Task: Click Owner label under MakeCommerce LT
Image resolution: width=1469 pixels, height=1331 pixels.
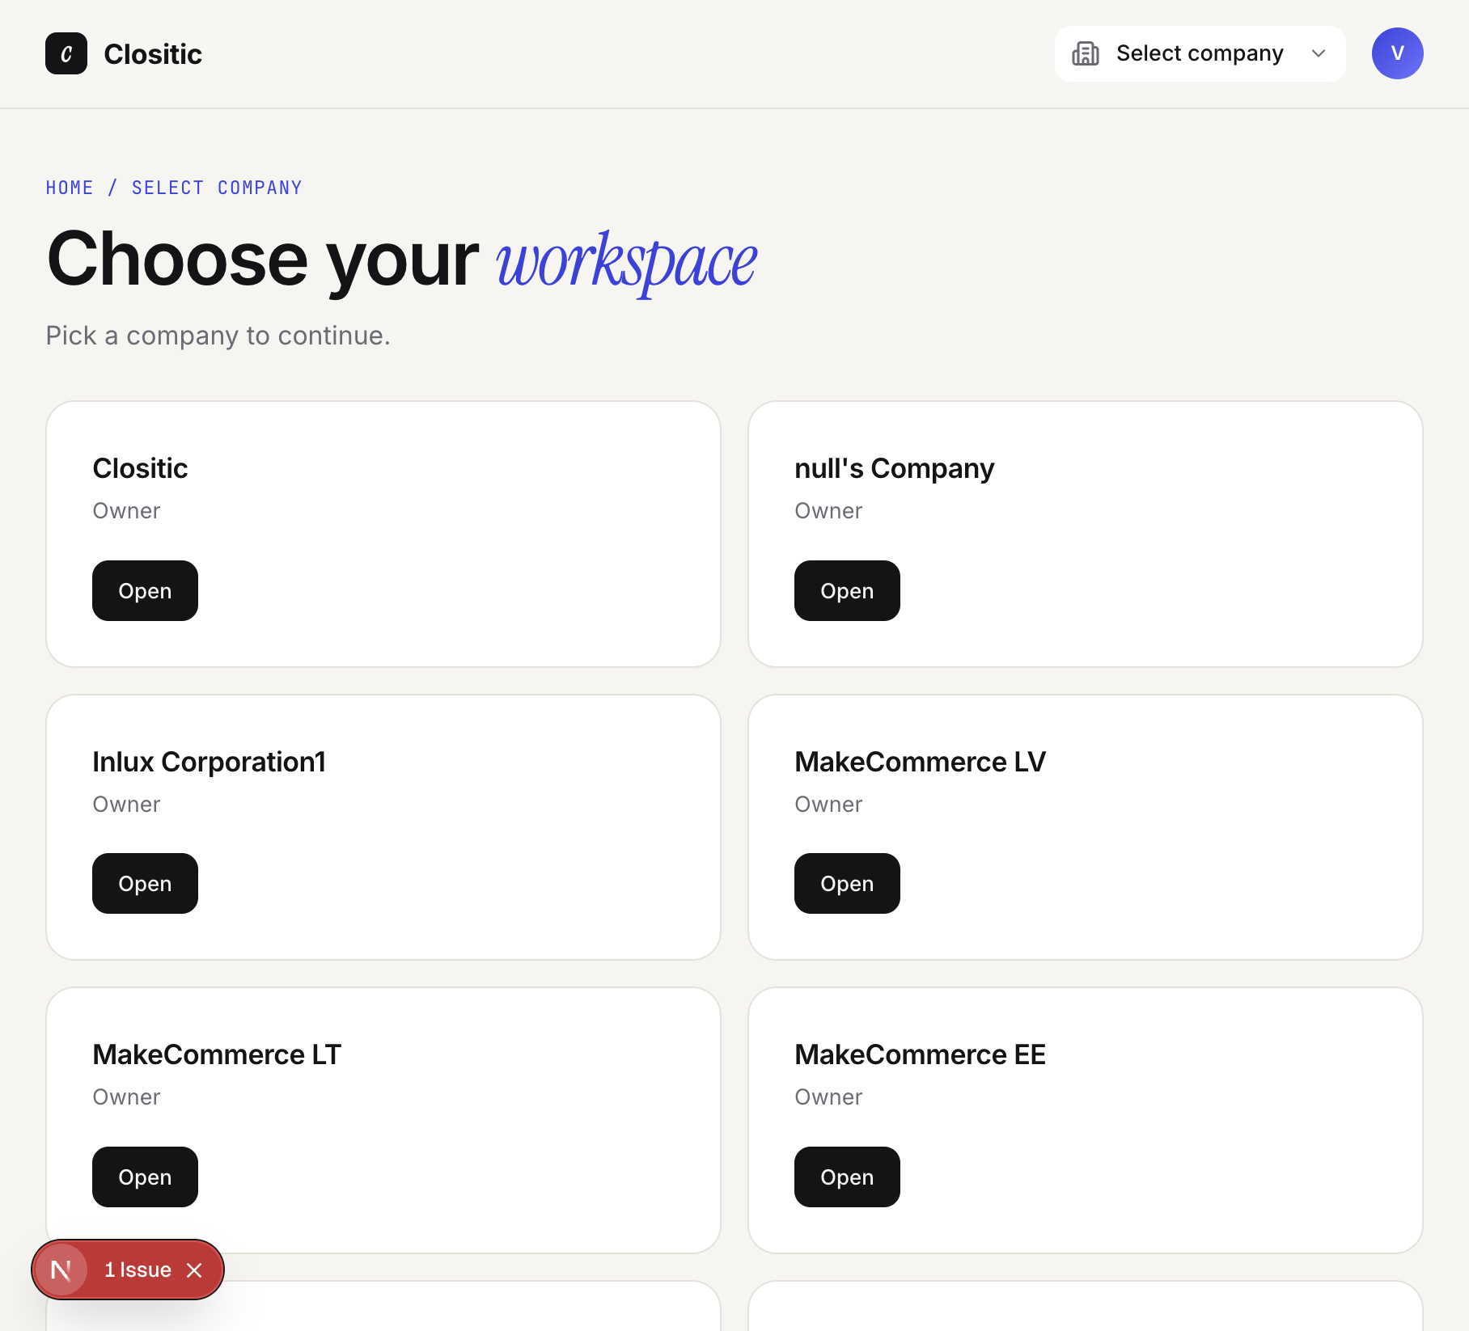Action: pyautogui.click(x=126, y=1097)
